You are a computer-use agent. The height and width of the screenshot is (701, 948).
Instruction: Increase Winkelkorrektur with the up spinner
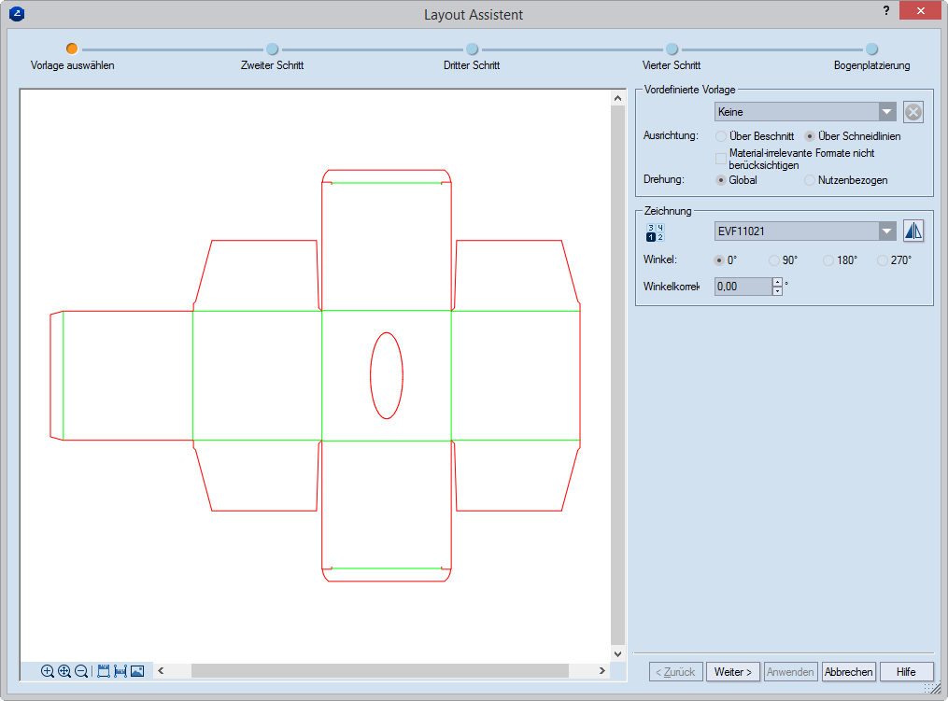(777, 282)
